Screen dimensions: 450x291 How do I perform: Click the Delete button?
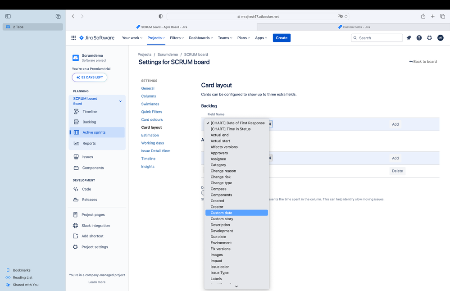click(397, 171)
